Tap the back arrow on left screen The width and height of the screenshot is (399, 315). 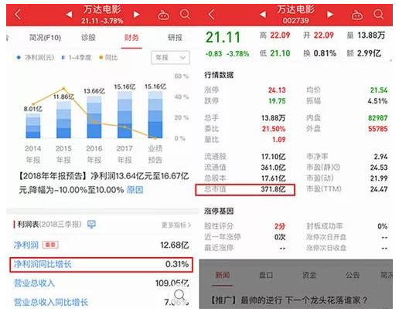[18, 15]
